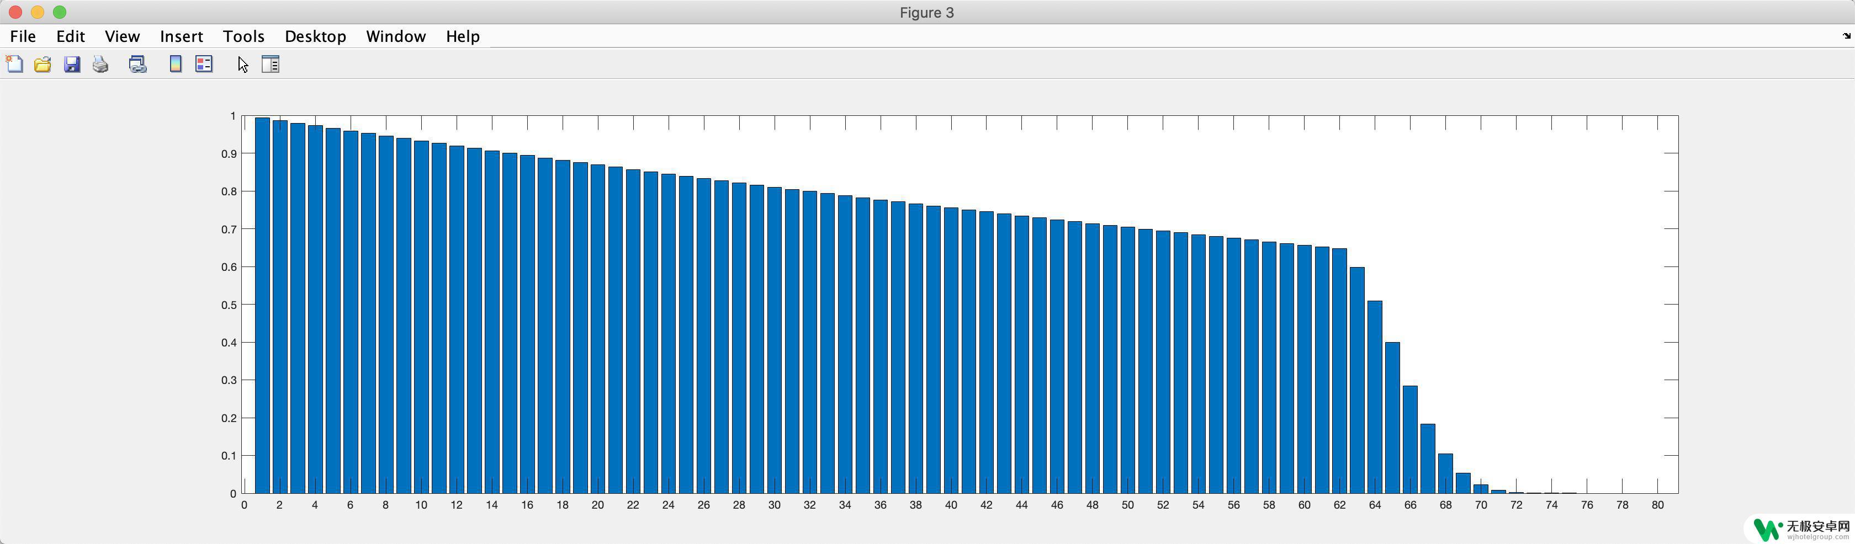
Task: Close the Figure 3 window with the red button
Action: pos(16,12)
